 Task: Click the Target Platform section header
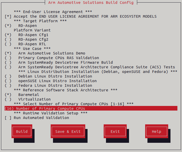(x=40, y=21)
